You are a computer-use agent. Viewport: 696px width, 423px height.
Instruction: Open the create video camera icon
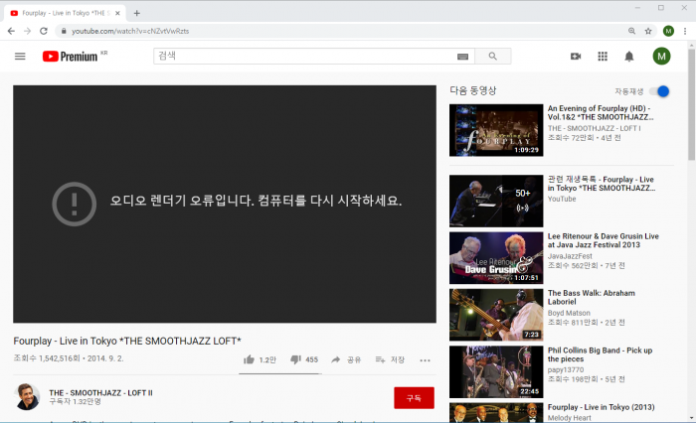tap(576, 57)
